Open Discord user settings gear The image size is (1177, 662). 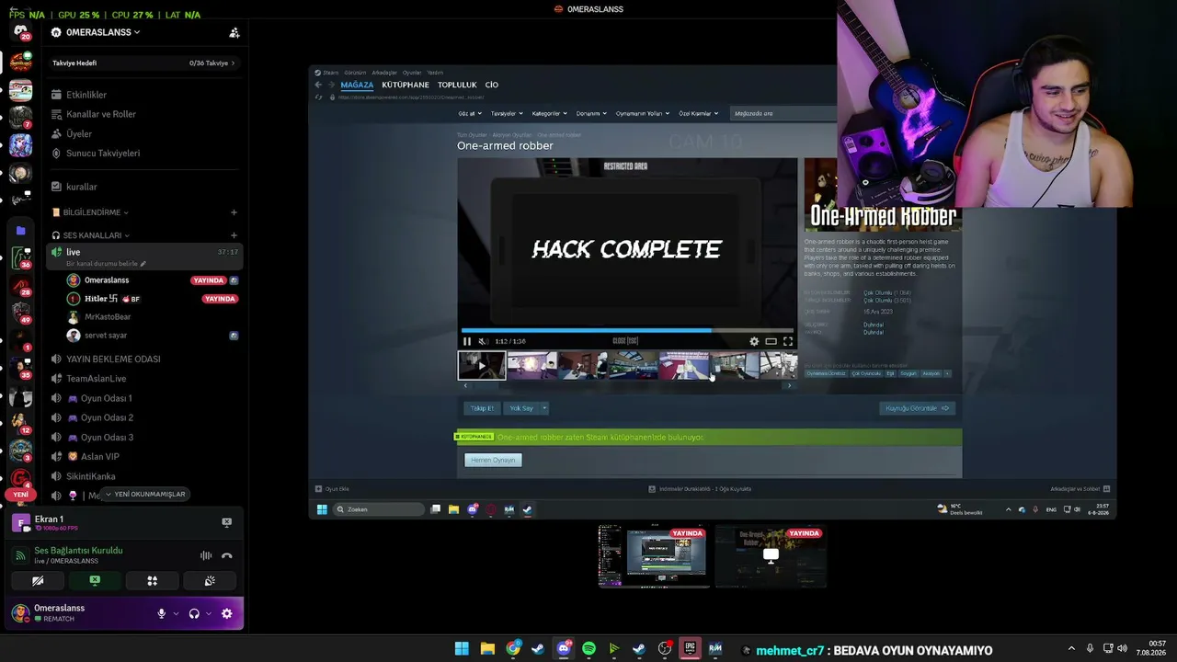227,613
